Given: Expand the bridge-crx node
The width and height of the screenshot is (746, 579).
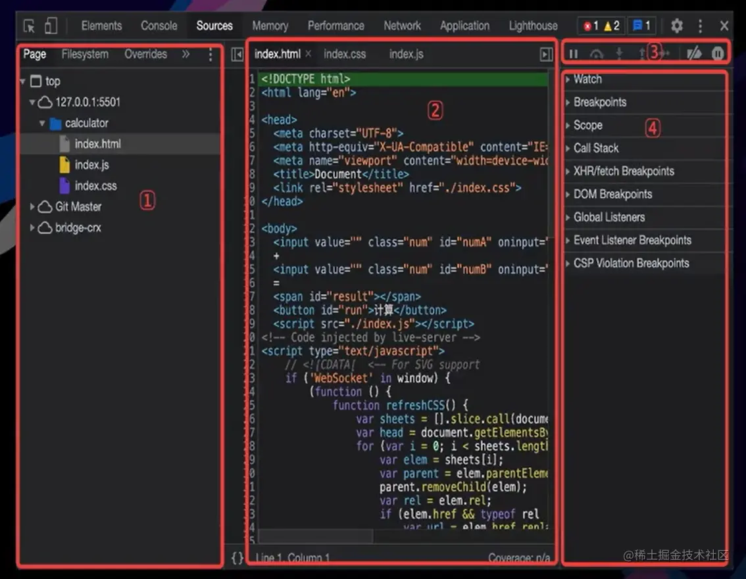Looking at the screenshot, I should (x=32, y=227).
